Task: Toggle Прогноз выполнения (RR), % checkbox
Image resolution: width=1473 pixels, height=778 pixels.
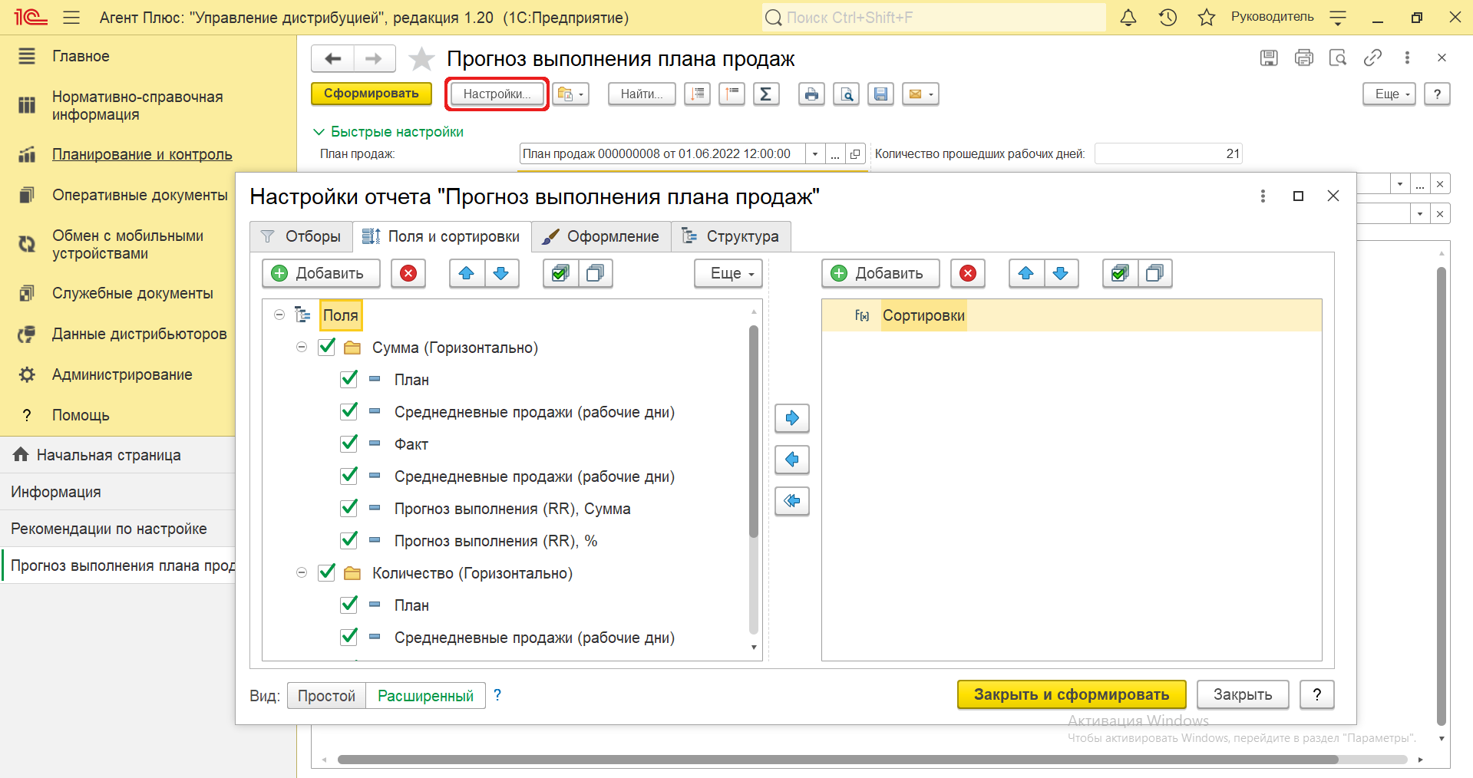Action: (348, 540)
